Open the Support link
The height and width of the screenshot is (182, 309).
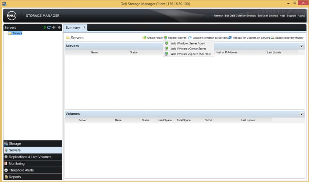pyautogui.click(x=291, y=16)
